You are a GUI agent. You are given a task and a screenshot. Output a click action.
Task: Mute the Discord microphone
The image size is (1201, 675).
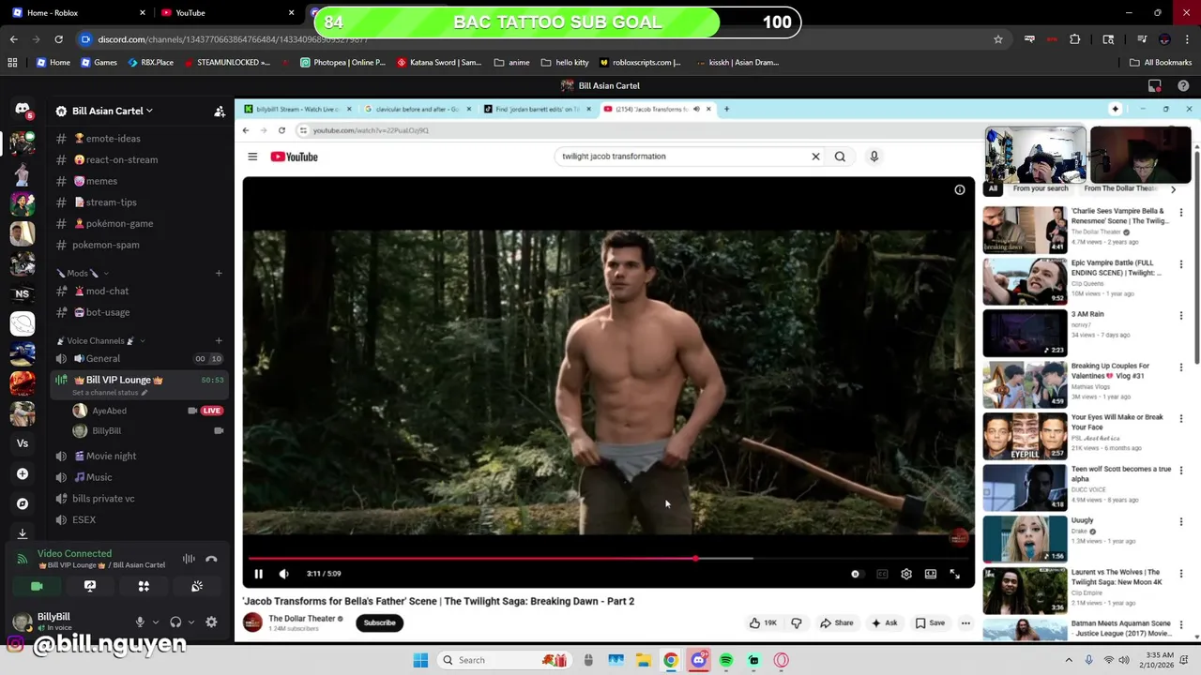(140, 622)
